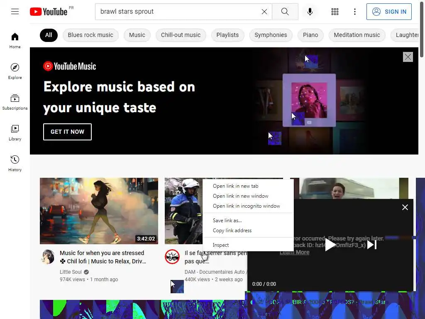The width and height of the screenshot is (425, 319).
Task: Open the police motorcyclist video thumbnail
Action: coord(183,211)
